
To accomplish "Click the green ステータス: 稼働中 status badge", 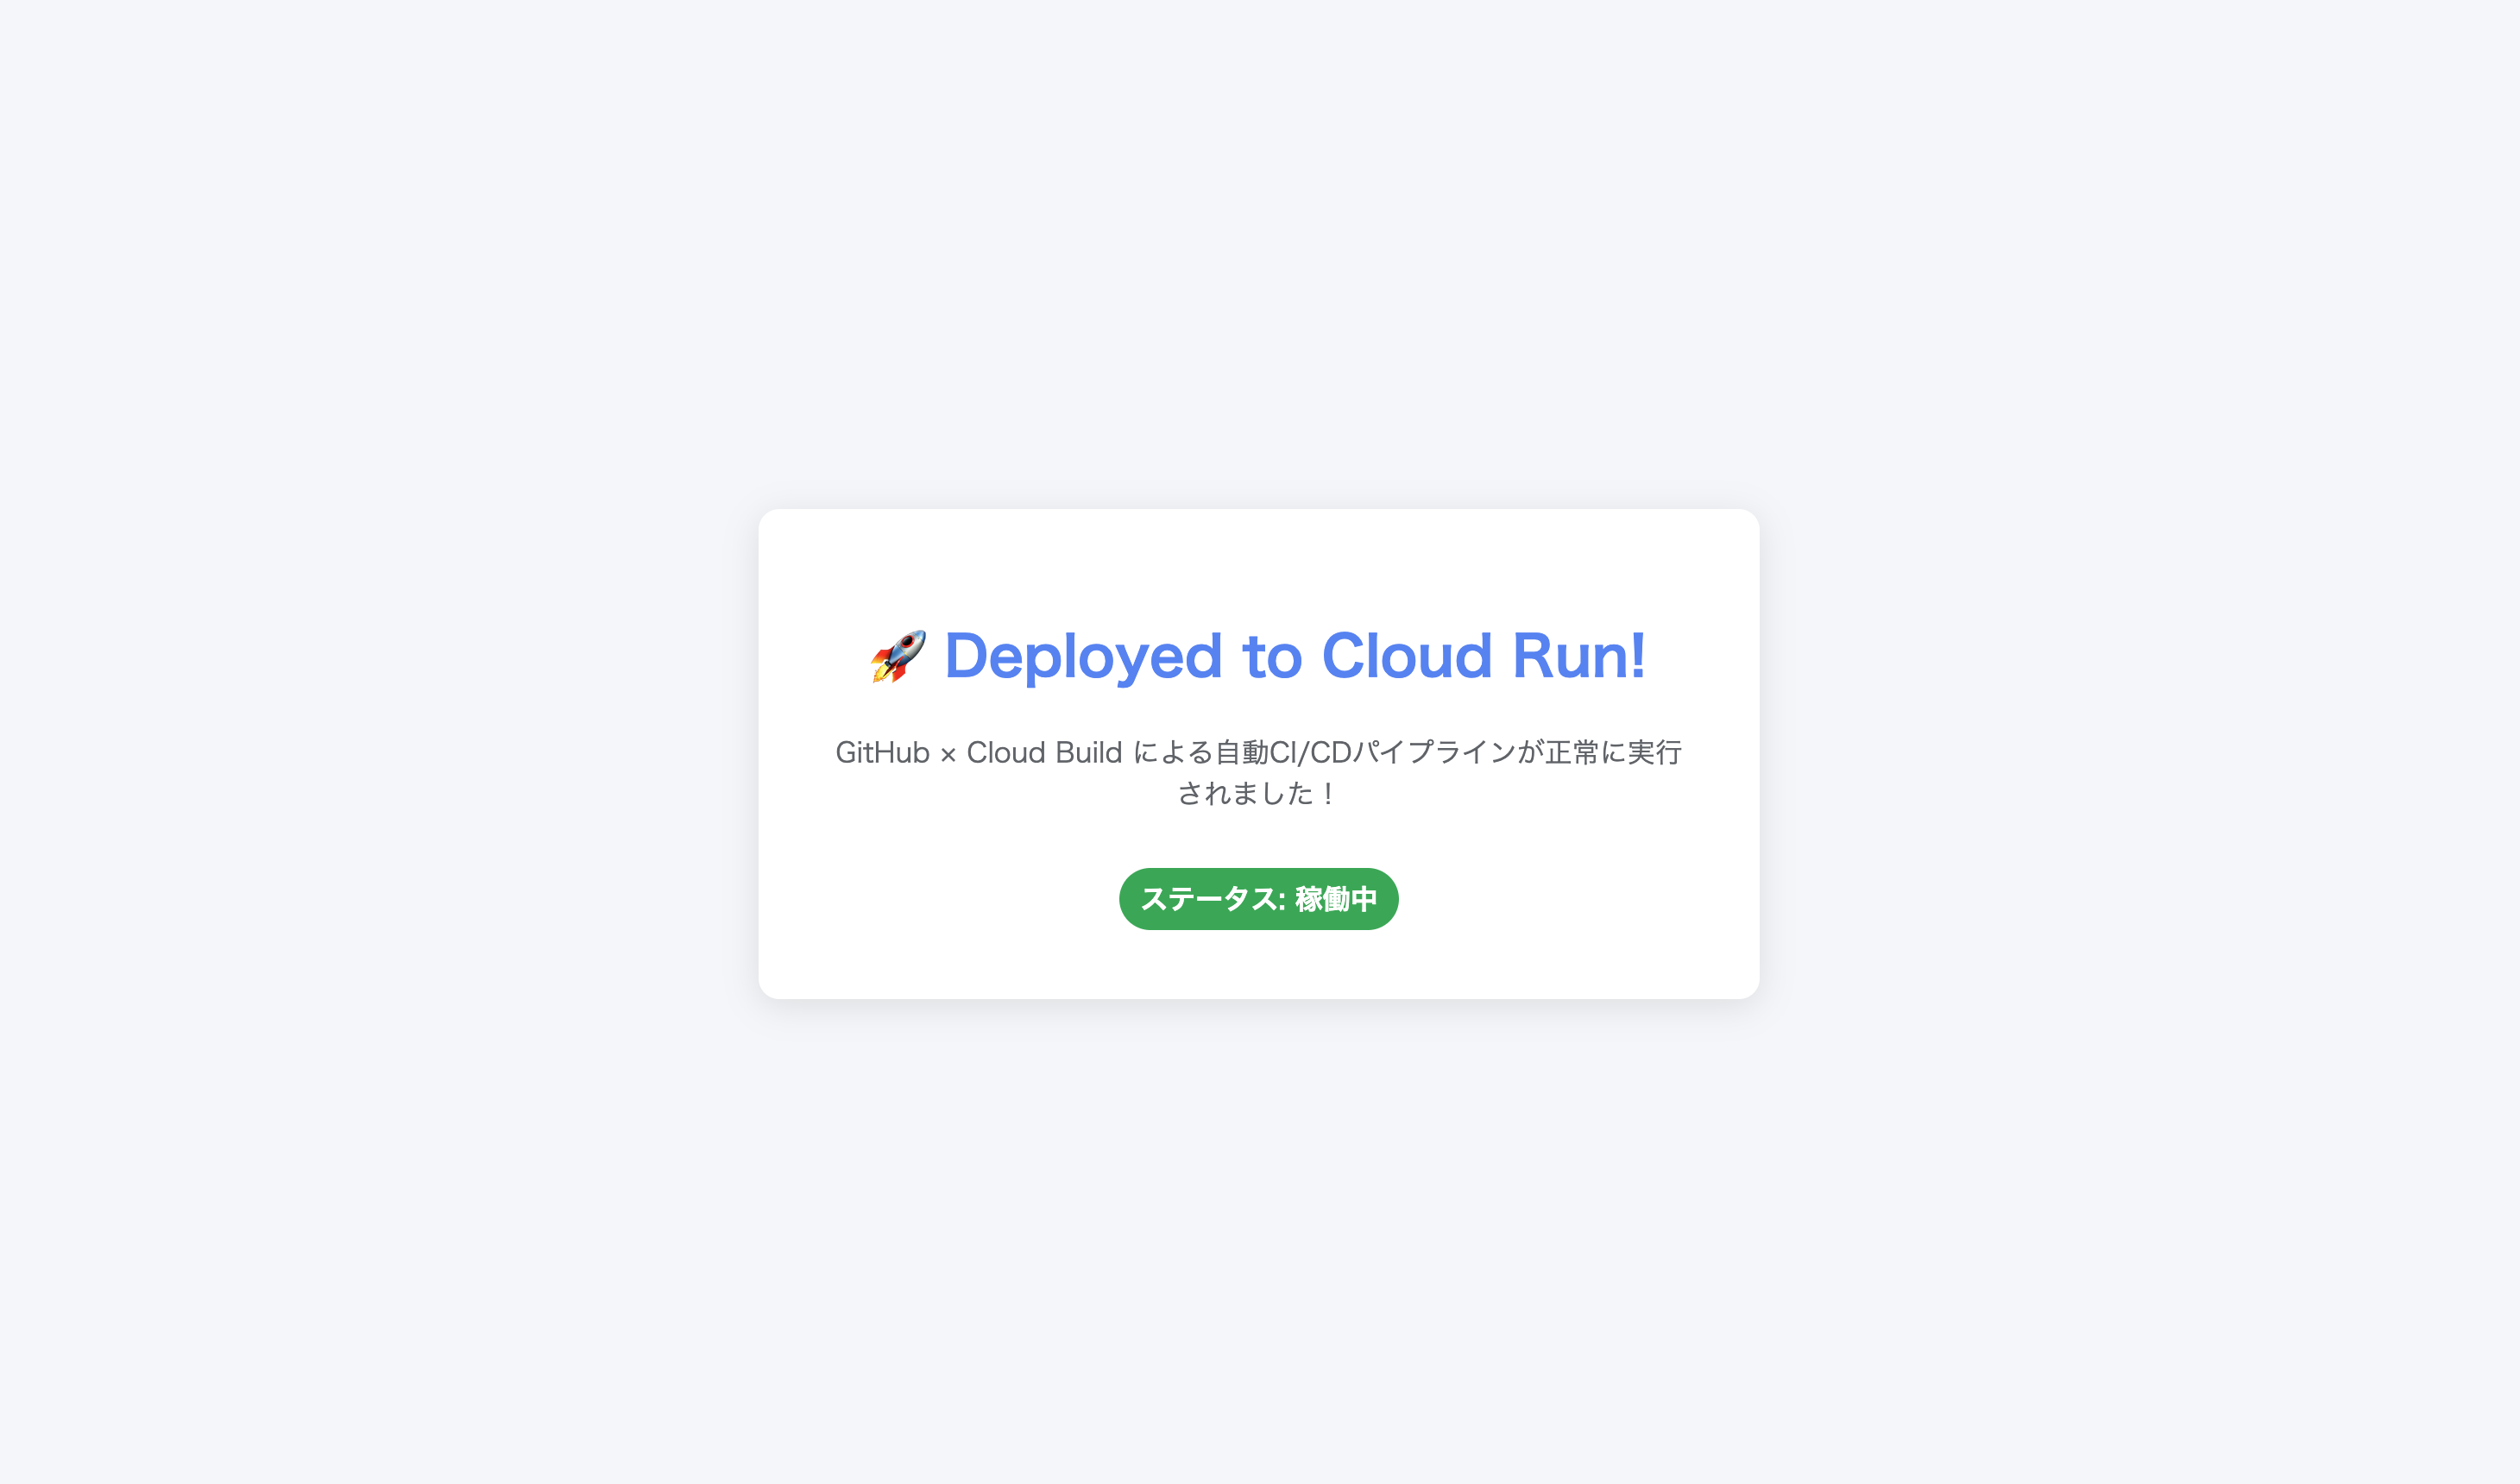I will tap(1258, 899).
